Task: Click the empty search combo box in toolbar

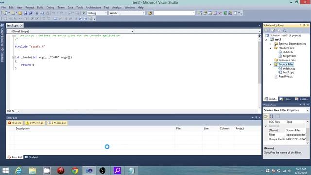Action: [174, 13]
